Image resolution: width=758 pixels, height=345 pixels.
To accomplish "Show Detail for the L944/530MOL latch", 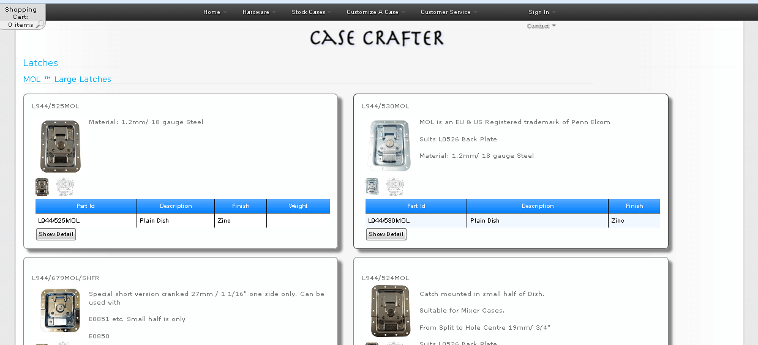I will 386,234.
